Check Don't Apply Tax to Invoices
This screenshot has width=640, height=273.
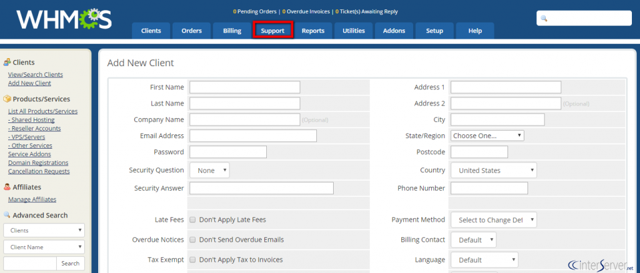(x=192, y=259)
